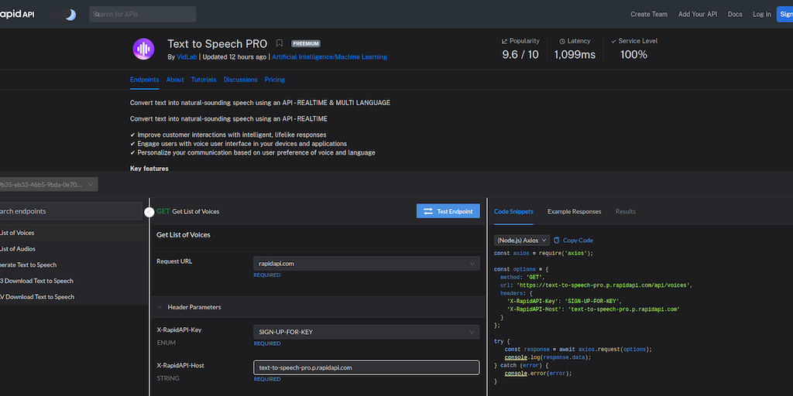Image resolution: width=793 pixels, height=396 pixels.
Task: Click the Service Level checkmark icon
Action: pos(613,41)
